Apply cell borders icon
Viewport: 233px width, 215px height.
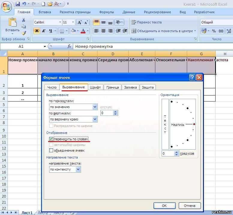click(x=62, y=31)
